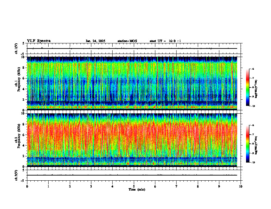
Task: Click the ch.1 spectrogram panel
Action: pyautogui.click(x=132, y=83)
